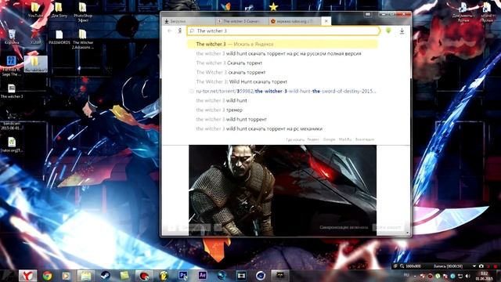
Task: Click the green protect arrow icon
Action: click(x=388, y=31)
